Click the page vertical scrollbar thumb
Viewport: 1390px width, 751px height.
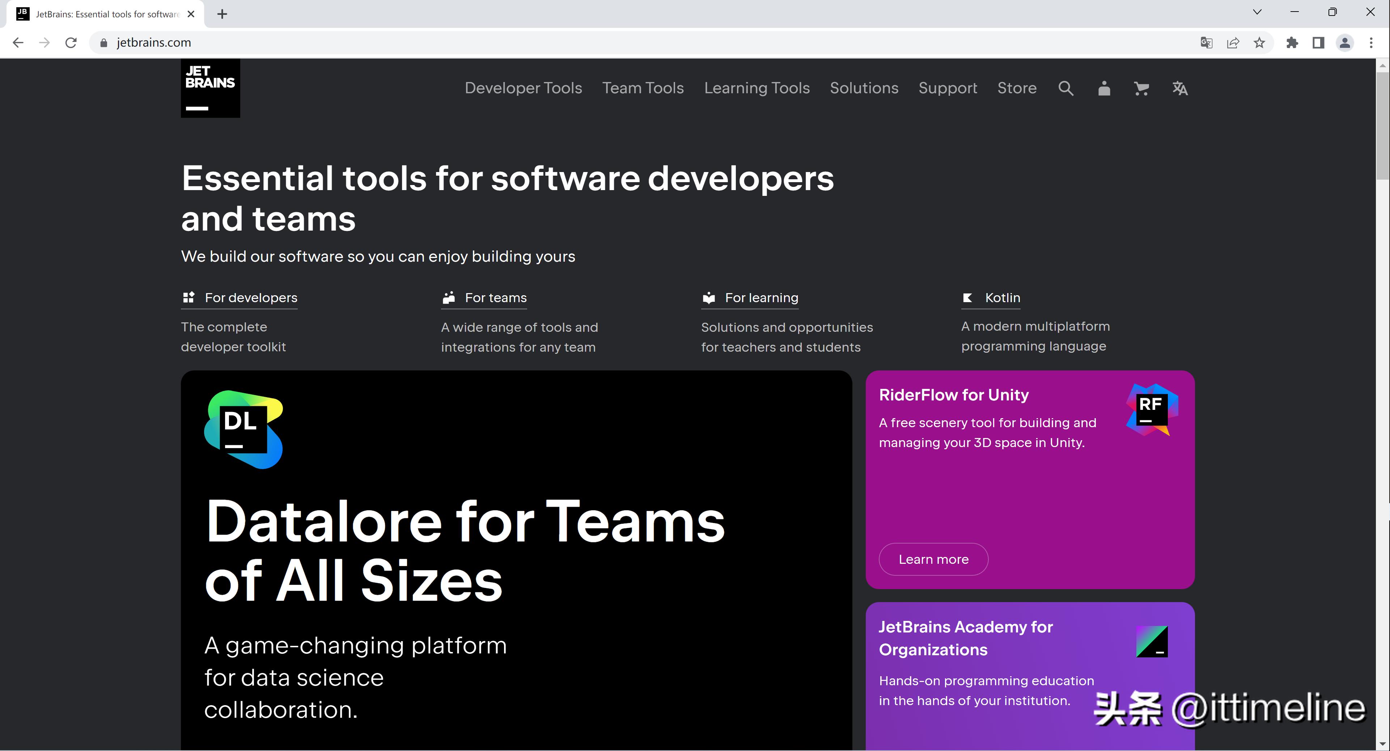[1382, 125]
